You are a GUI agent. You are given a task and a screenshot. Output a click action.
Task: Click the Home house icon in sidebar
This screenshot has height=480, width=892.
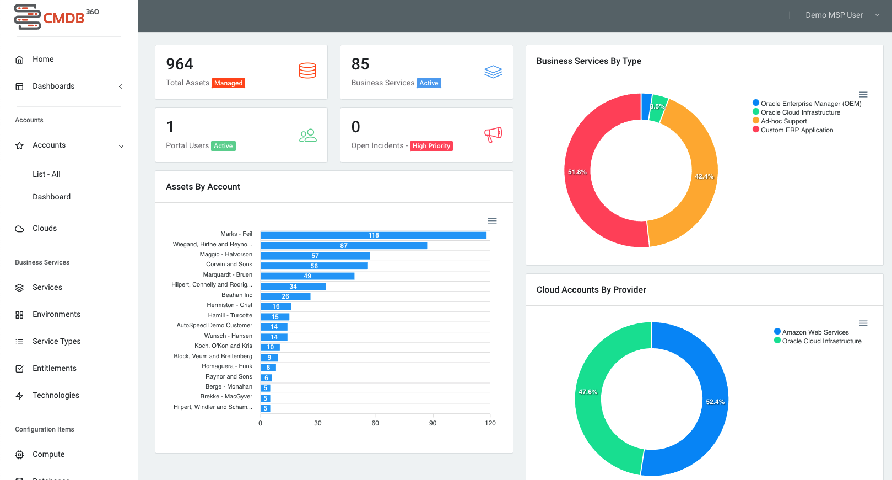point(19,60)
